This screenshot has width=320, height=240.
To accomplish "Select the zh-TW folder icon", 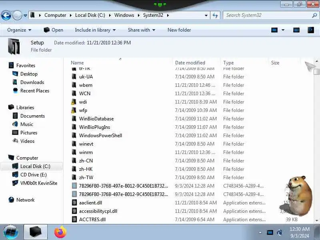I will 74,177.
